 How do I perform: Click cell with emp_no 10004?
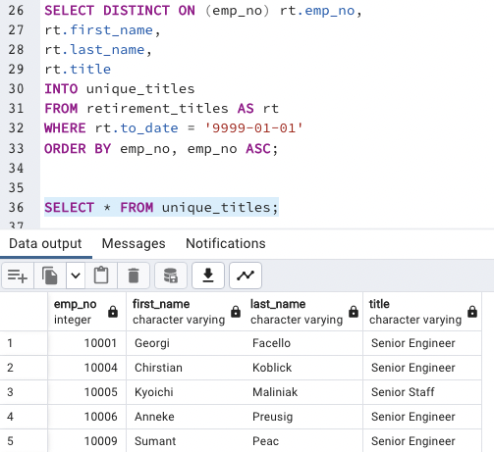[x=86, y=368]
